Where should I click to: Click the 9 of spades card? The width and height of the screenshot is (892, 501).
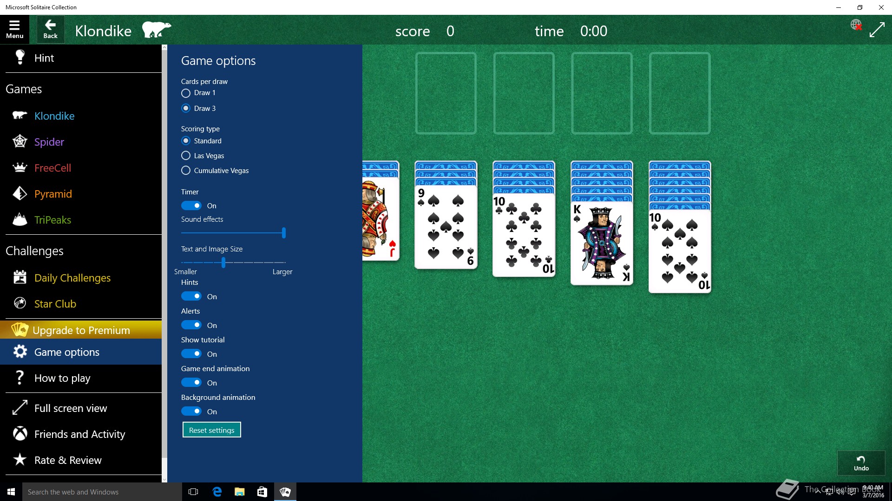(446, 226)
